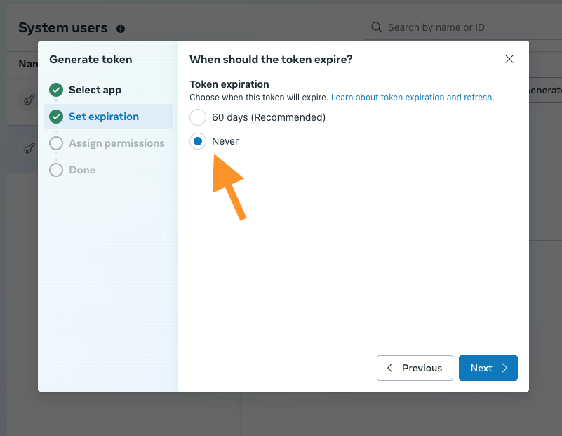Select the key icon in highlighted user row
This screenshot has width=562, height=436.
[29, 148]
